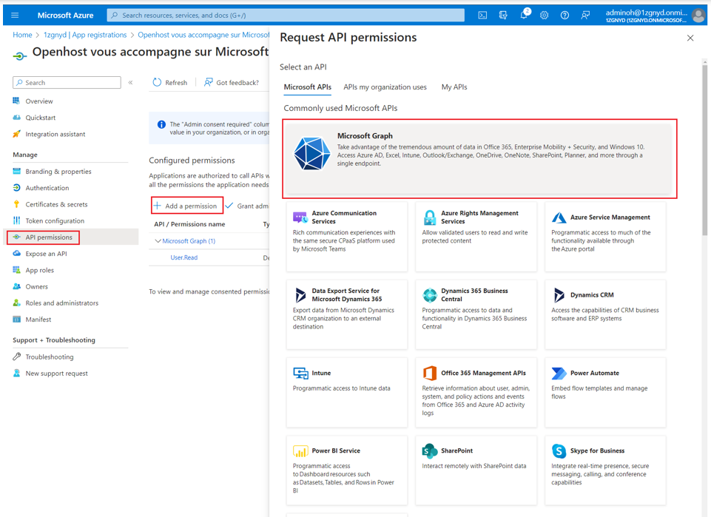Select the Skype for Business card
The height and width of the screenshot is (517, 711).
pos(605,470)
